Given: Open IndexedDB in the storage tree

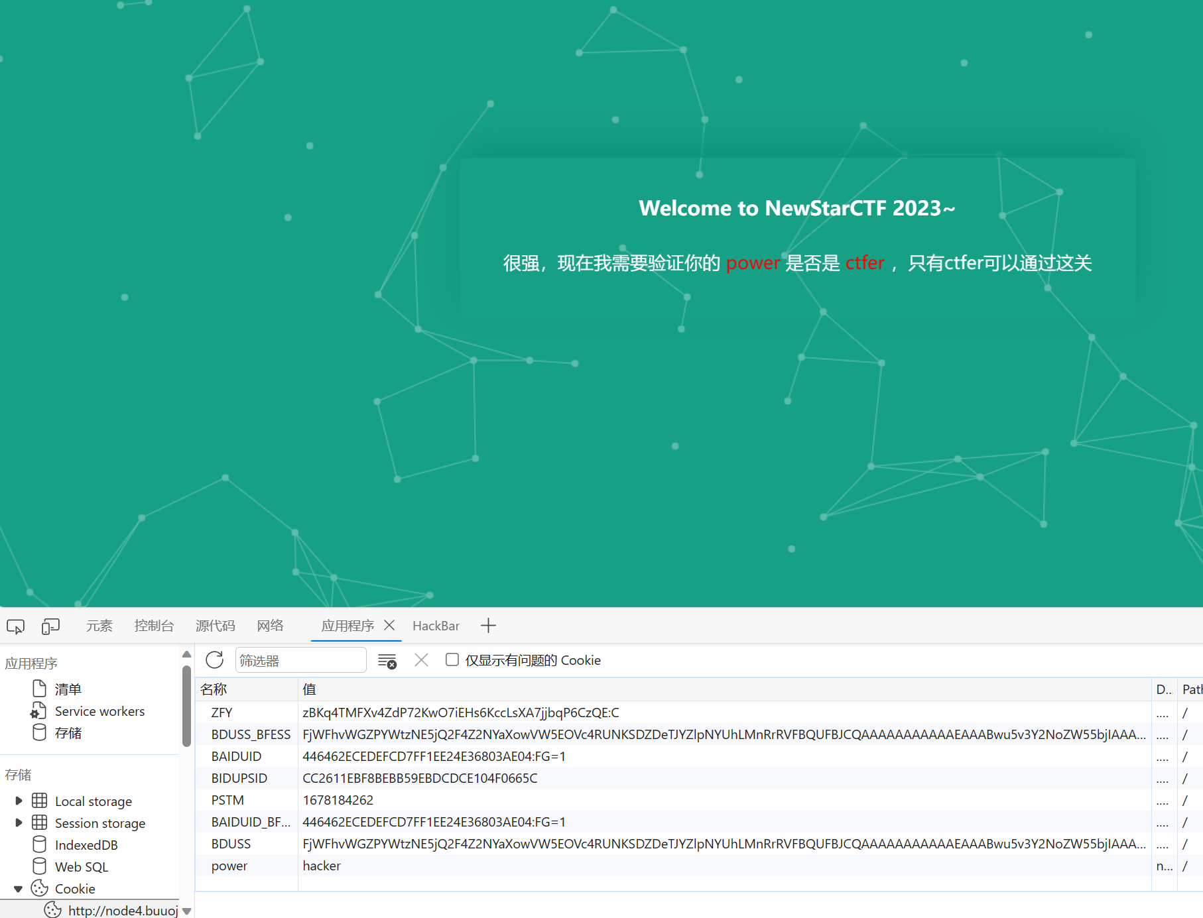Looking at the screenshot, I should pyautogui.click(x=86, y=845).
